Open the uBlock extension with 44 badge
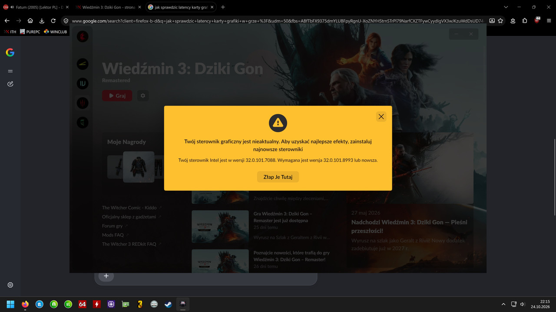 537,20
